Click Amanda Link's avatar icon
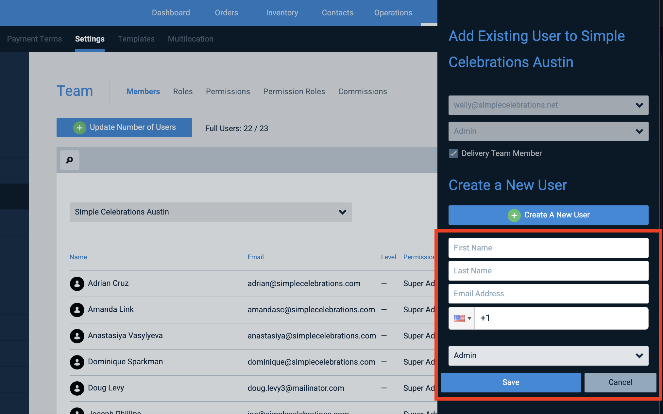 (77, 310)
